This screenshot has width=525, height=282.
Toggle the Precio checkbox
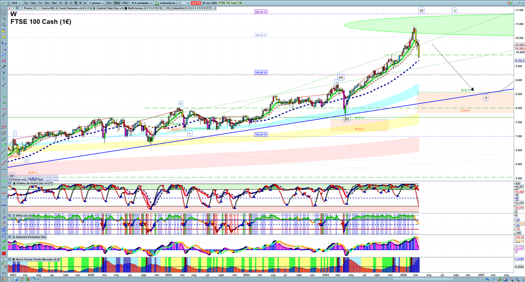coord(22,8)
